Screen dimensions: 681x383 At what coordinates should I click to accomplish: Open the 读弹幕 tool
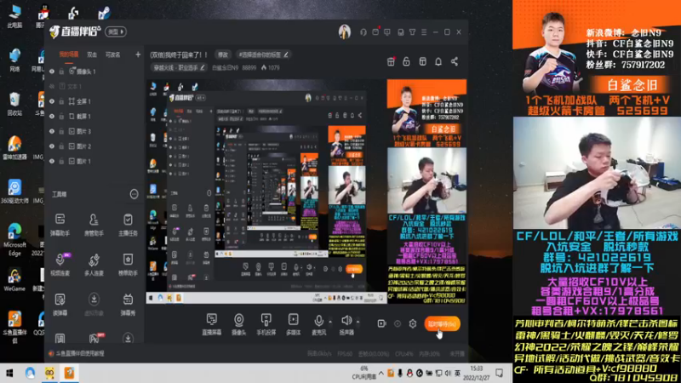tap(60, 304)
